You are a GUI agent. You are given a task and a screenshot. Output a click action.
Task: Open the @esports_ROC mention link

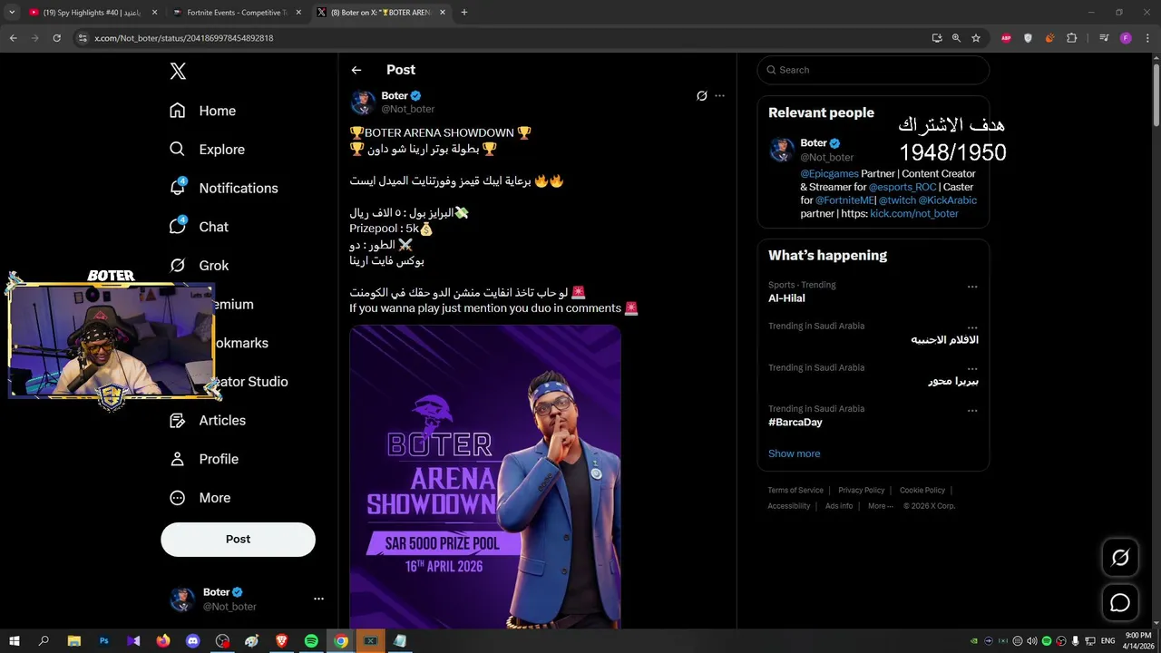coord(902,187)
